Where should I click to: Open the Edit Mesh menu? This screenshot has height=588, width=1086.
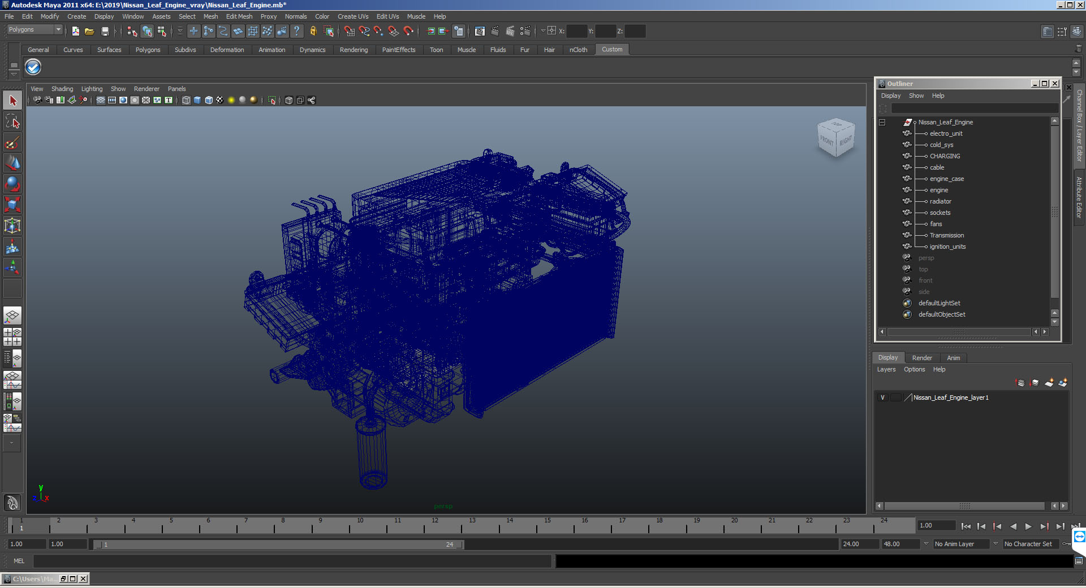pos(239,16)
